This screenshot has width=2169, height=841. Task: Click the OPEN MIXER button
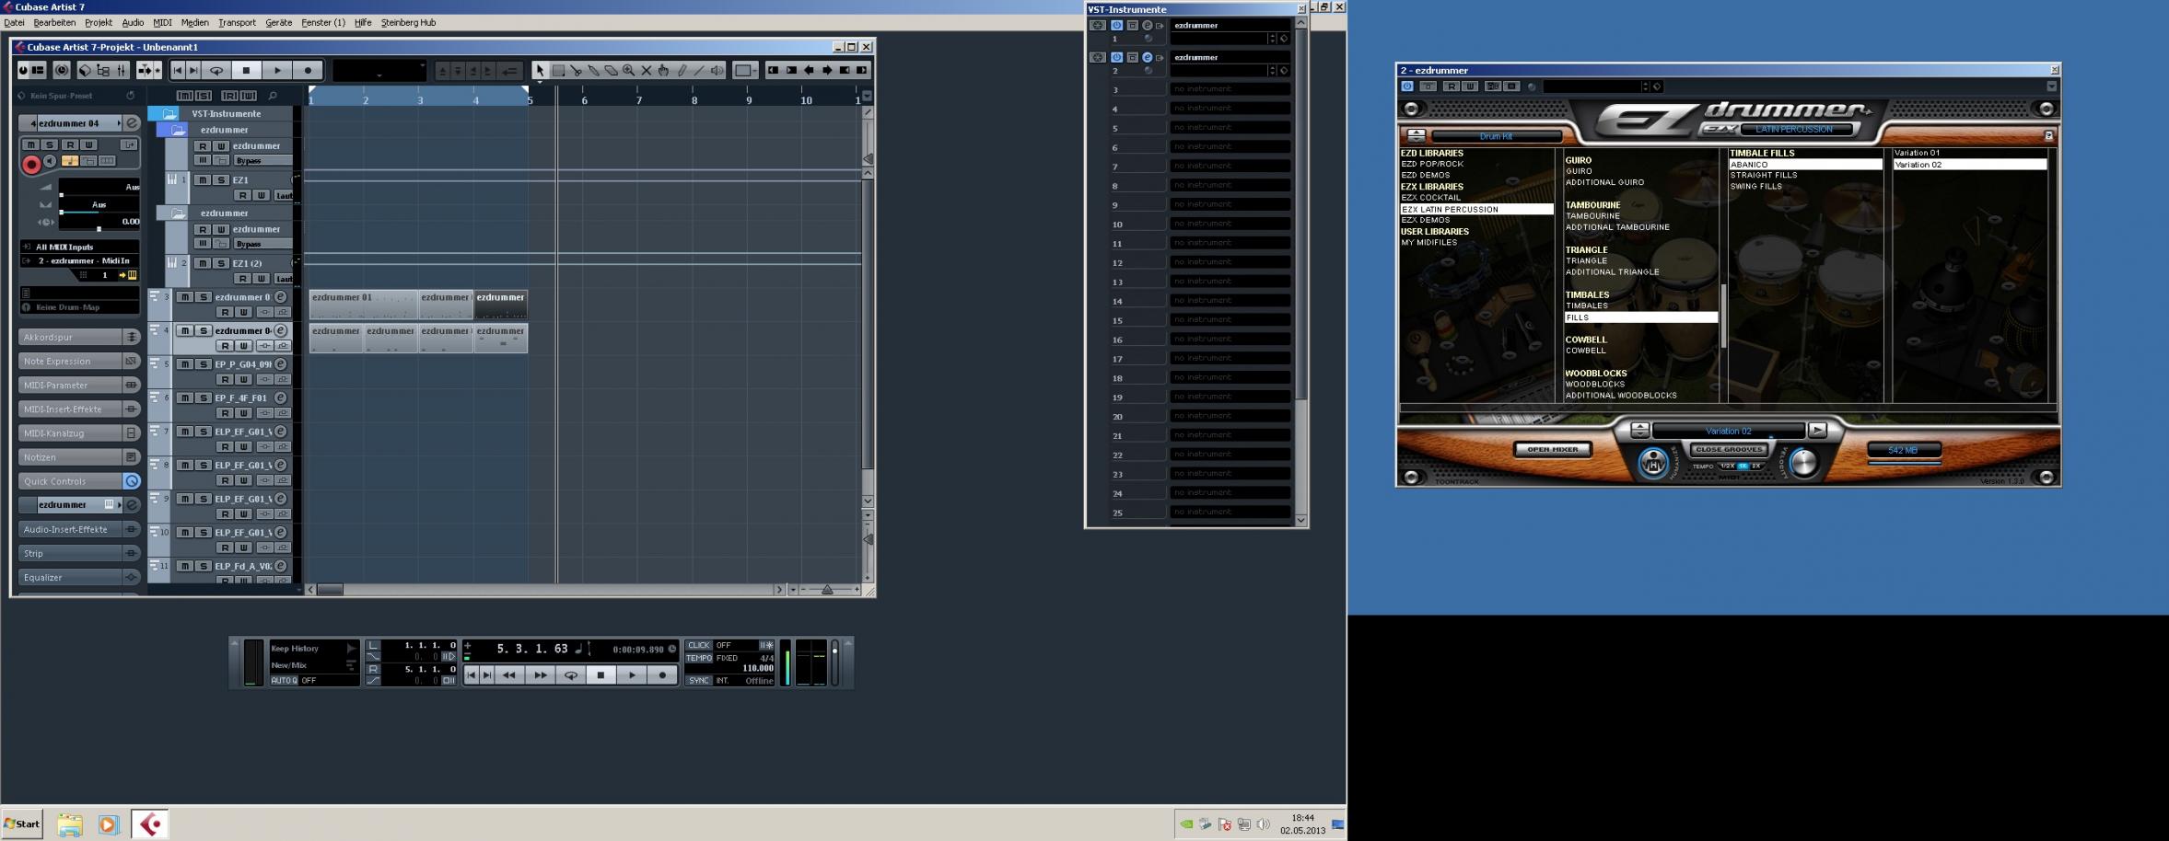click(x=1552, y=449)
